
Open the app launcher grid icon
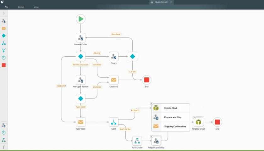point(2,2)
